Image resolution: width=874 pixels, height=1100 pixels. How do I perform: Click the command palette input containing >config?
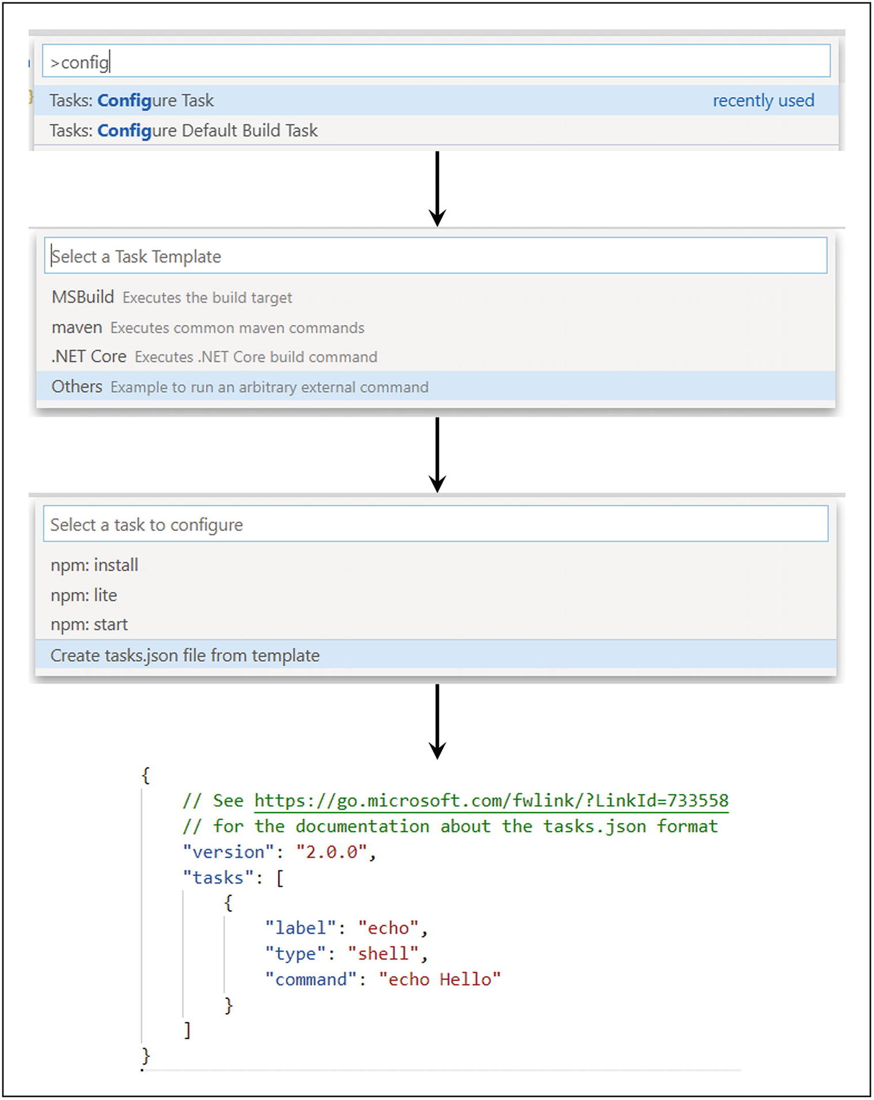point(435,62)
